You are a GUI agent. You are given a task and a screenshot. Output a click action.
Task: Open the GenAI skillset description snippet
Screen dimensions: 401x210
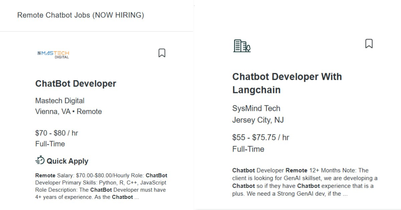305,182
